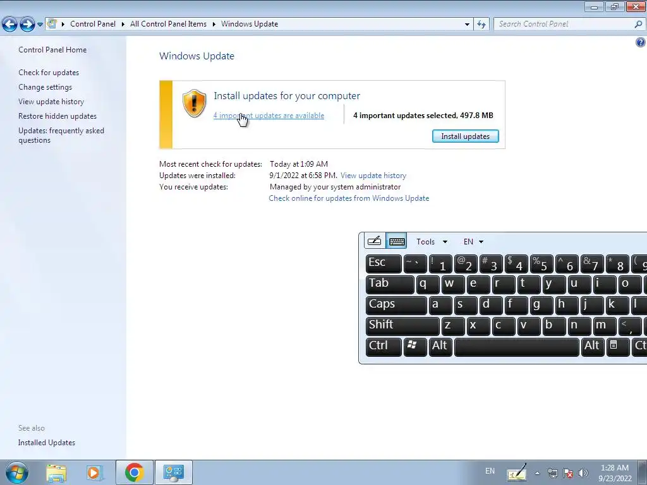Tap the Windows logo key on keyboard
647x485 pixels.
pos(415,347)
